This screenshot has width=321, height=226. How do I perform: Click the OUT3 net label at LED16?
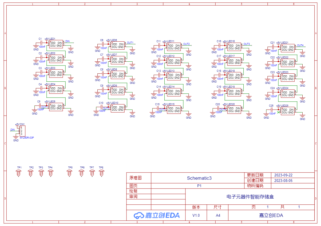[247, 44]
